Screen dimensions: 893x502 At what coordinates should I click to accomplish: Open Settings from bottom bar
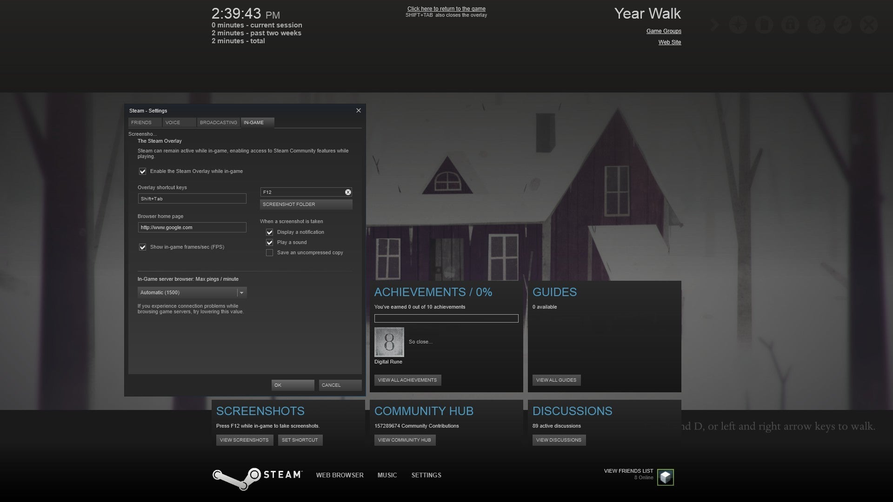click(426, 475)
